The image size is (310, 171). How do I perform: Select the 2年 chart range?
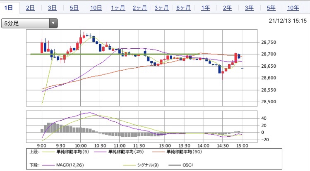(x=227, y=8)
